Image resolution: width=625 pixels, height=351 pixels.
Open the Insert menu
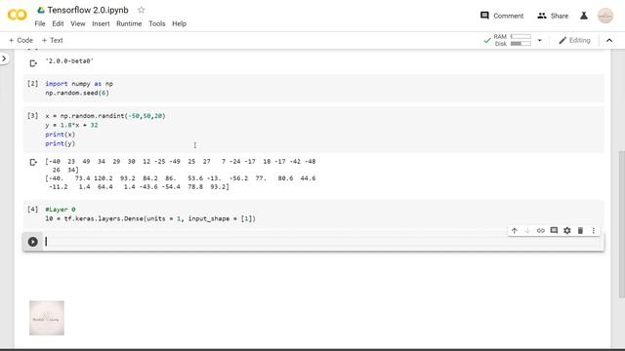tap(101, 23)
